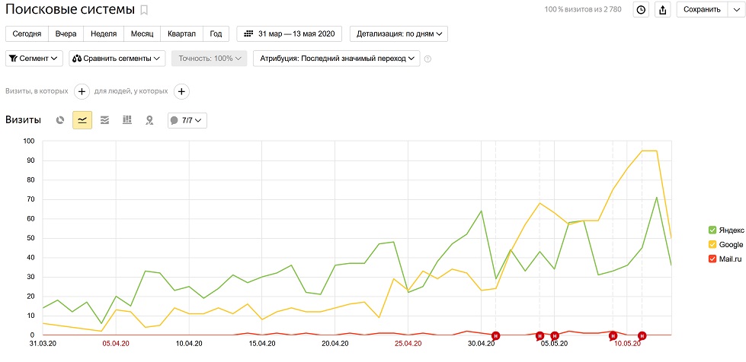Open the Сегмент filter button

(34, 59)
